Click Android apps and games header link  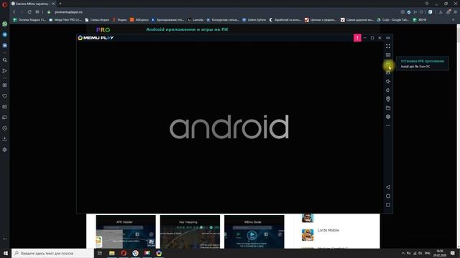coord(187,29)
